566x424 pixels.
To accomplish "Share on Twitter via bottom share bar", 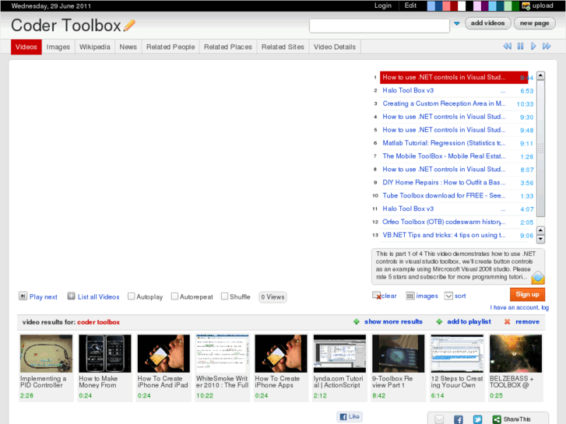I will tap(477, 419).
